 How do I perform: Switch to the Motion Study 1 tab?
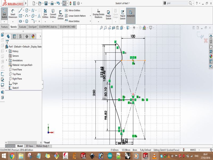pyautogui.click(x=43, y=146)
